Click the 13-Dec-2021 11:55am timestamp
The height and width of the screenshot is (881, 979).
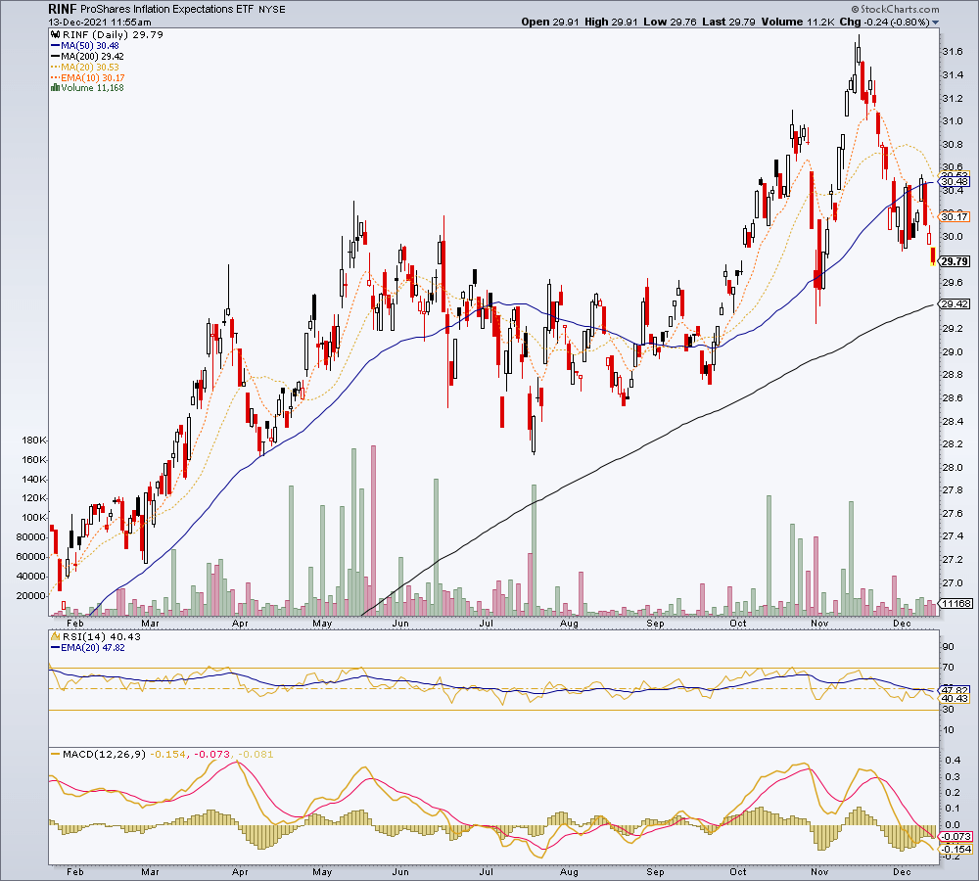pyautogui.click(x=100, y=22)
